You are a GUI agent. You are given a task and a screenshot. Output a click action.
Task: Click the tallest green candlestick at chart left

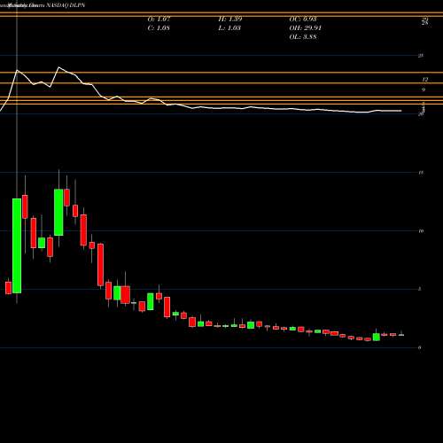pyautogui.click(x=17, y=245)
